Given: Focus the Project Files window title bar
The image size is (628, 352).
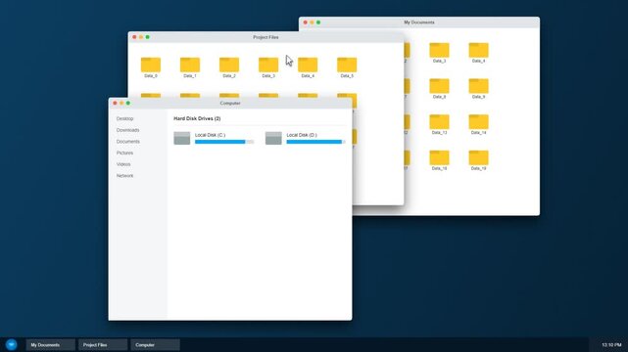Looking at the screenshot, I should [266, 37].
